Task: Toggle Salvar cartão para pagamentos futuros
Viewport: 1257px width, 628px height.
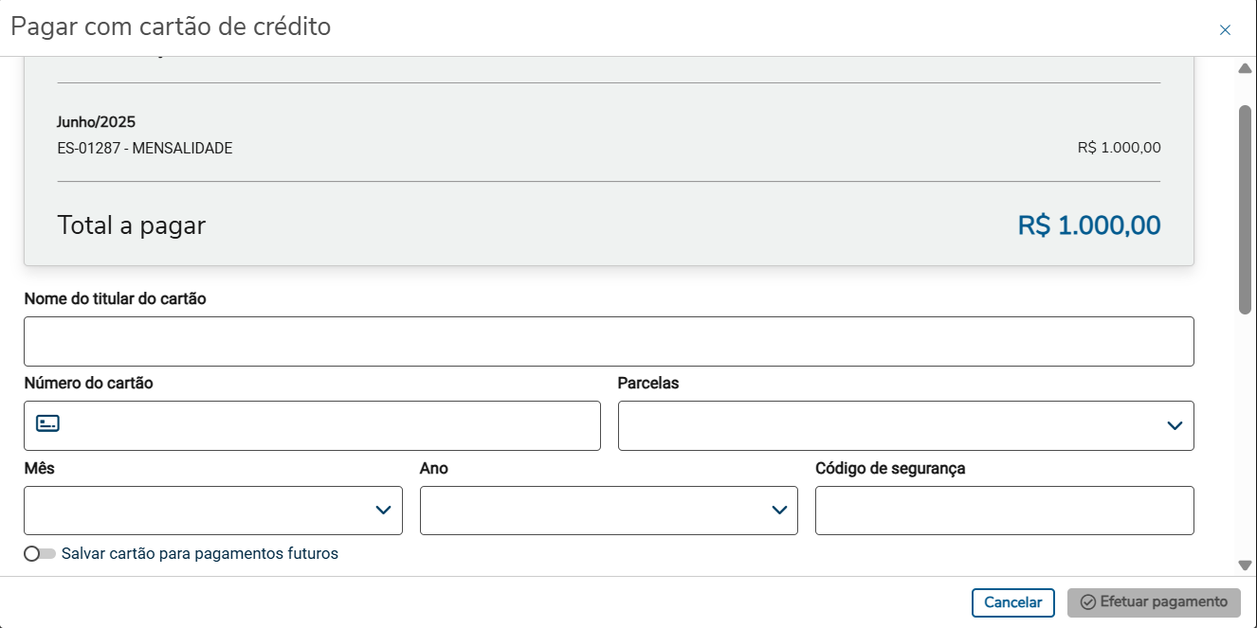Action: [40, 554]
